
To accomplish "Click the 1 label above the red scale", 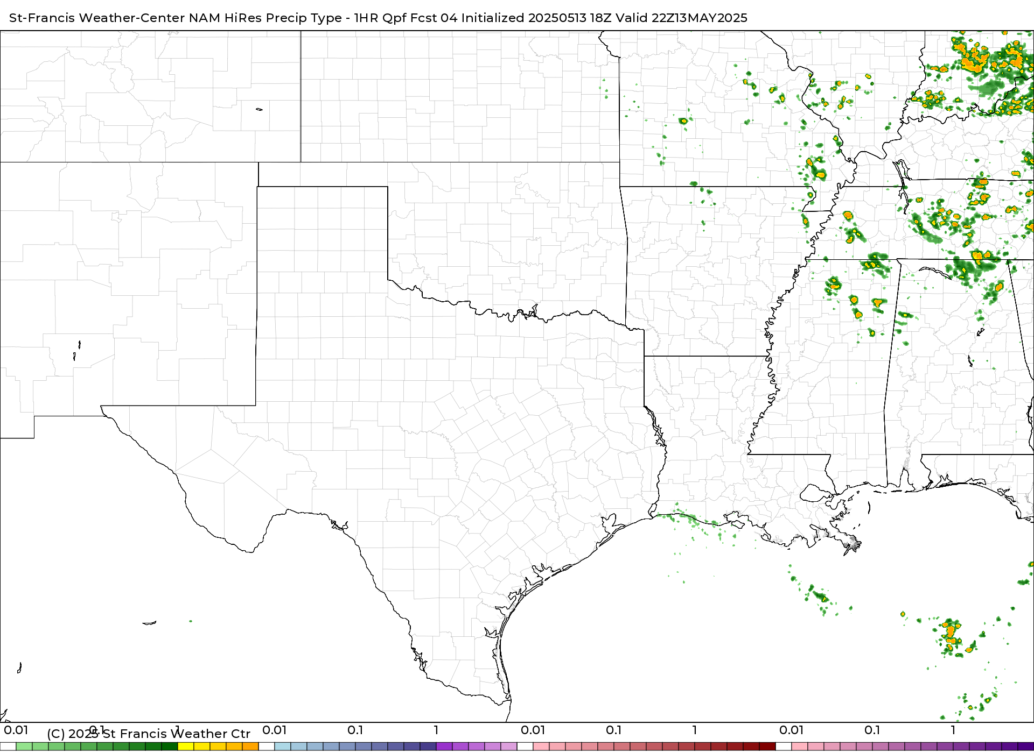I will [x=695, y=730].
